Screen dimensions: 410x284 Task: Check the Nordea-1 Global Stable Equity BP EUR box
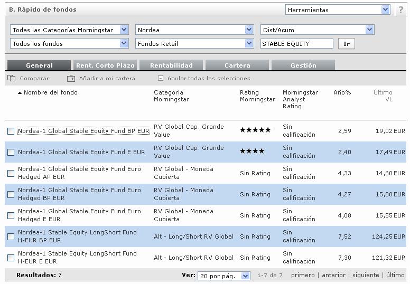point(11,131)
